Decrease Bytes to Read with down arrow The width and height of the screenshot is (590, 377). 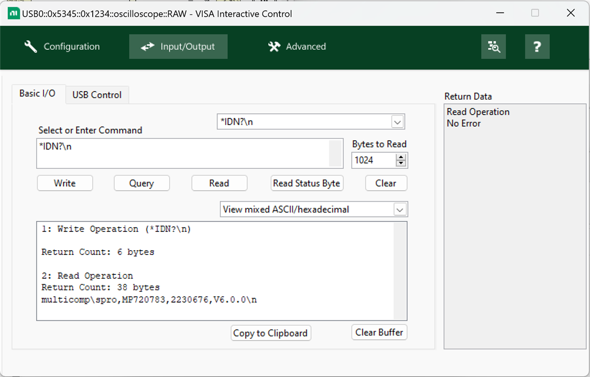(401, 163)
